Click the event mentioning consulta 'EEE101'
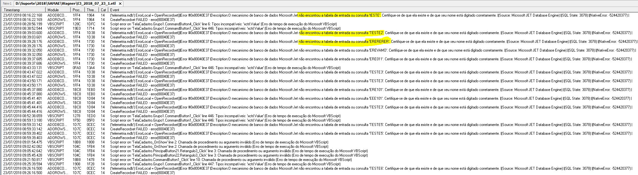This screenshot has width=638, height=175. click(x=371, y=98)
